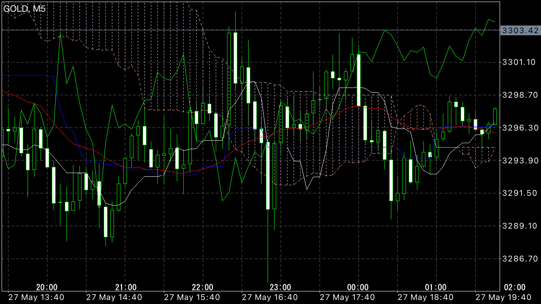Click the 01:00 time label
Image resolution: width=541 pixels, height=304 pixels.
click(436, 287)
